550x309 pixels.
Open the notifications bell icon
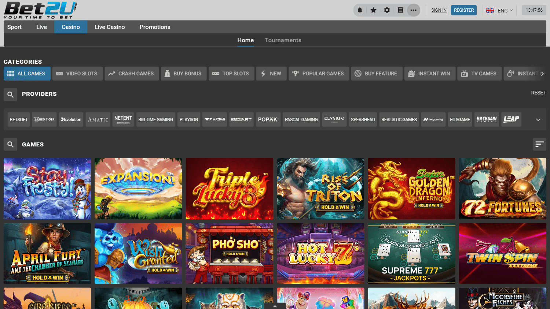[360, 10]
